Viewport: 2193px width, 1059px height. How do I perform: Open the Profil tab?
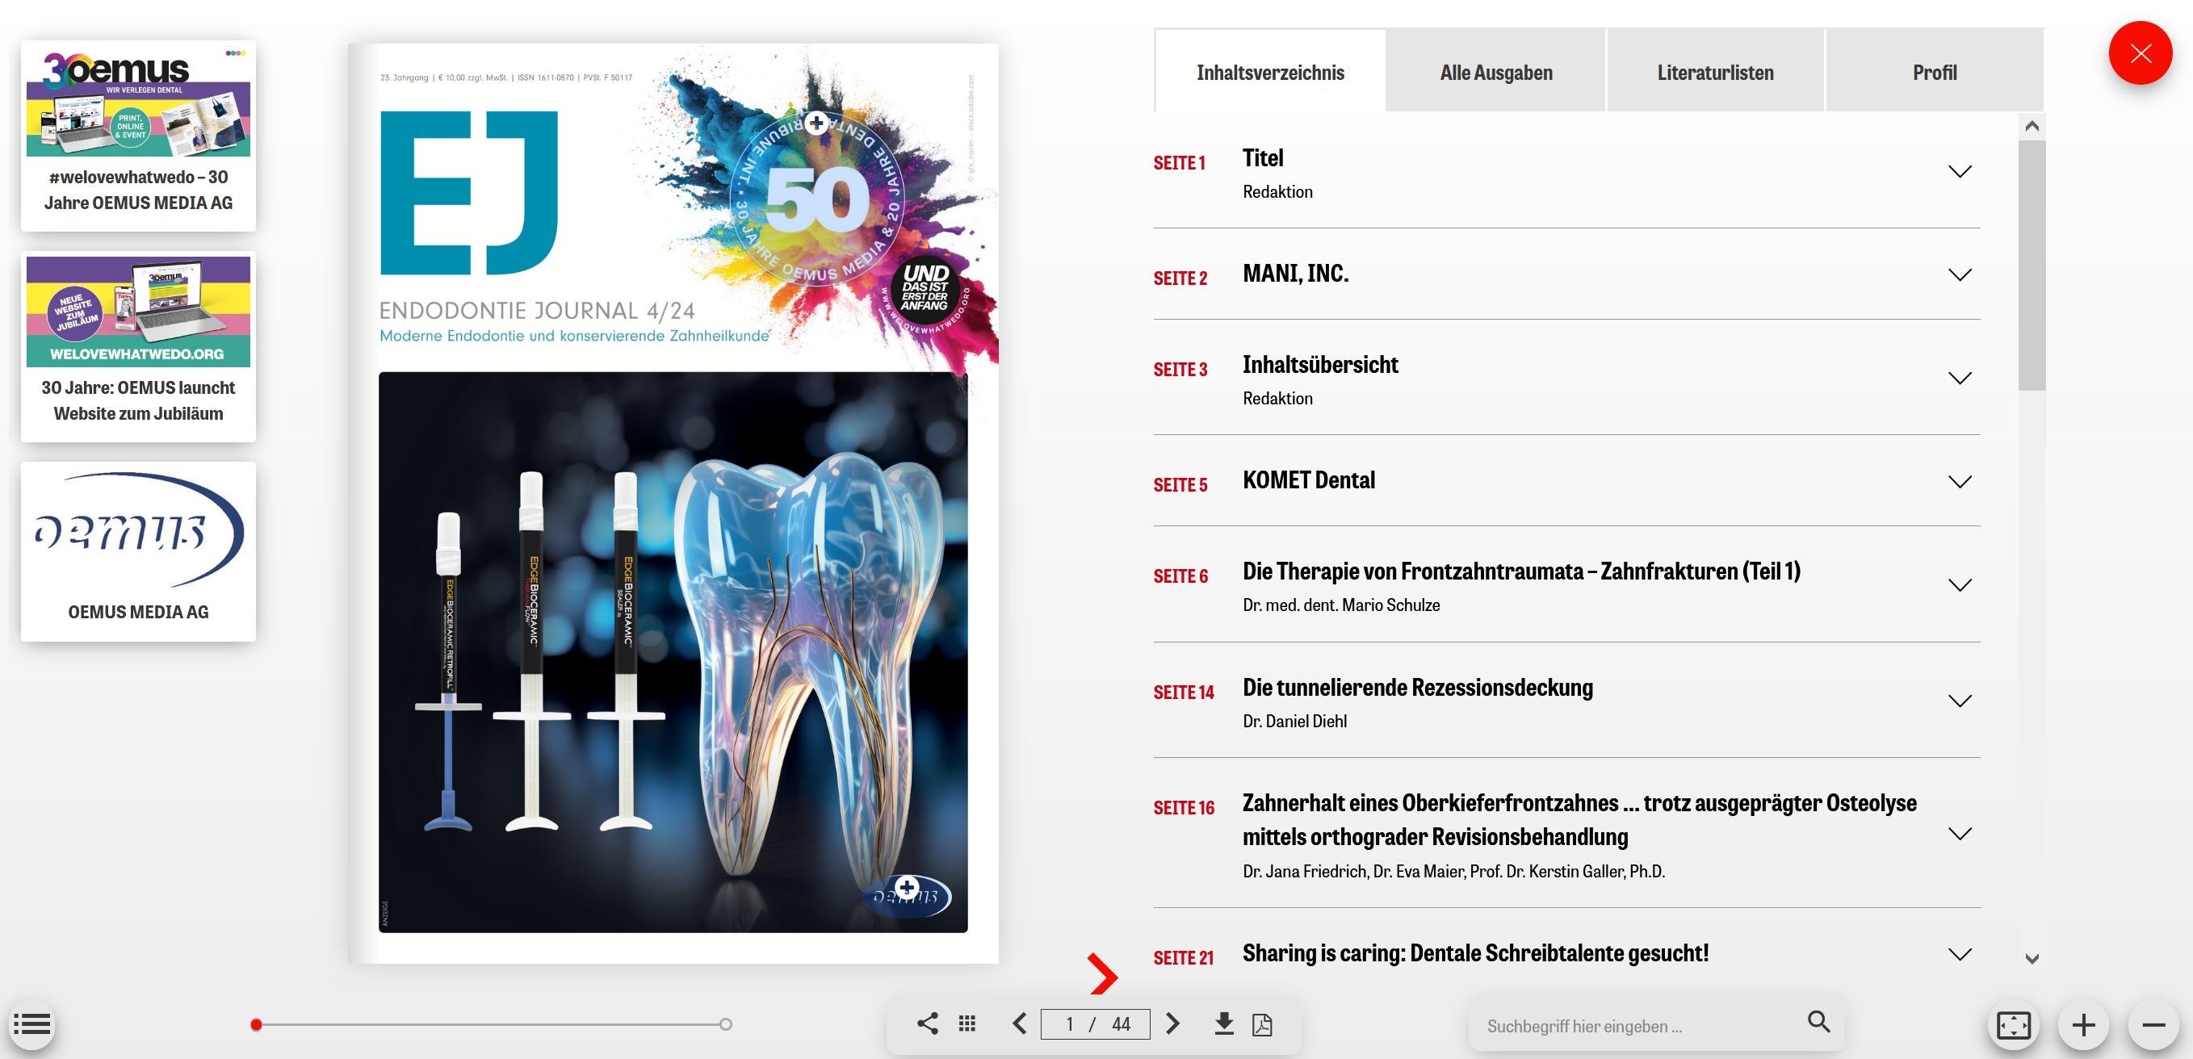tap(1934, 73)
